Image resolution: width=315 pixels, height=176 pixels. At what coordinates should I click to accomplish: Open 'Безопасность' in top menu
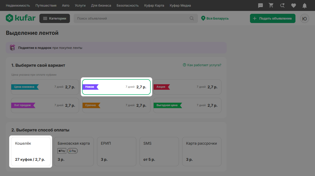(127, 5)
